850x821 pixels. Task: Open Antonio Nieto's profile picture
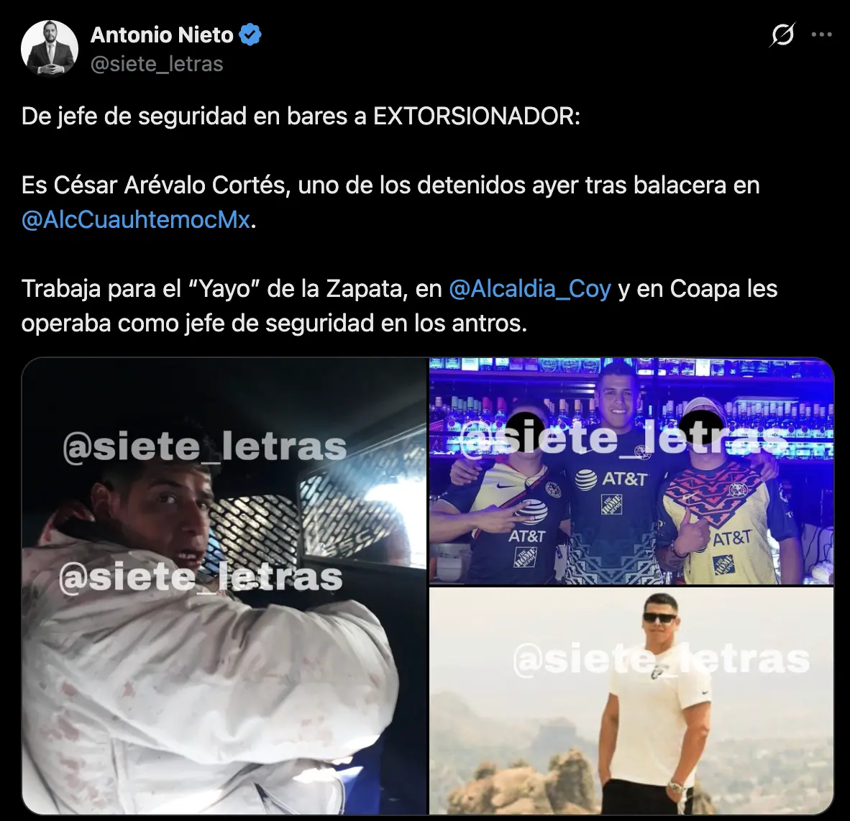point(50,48)
